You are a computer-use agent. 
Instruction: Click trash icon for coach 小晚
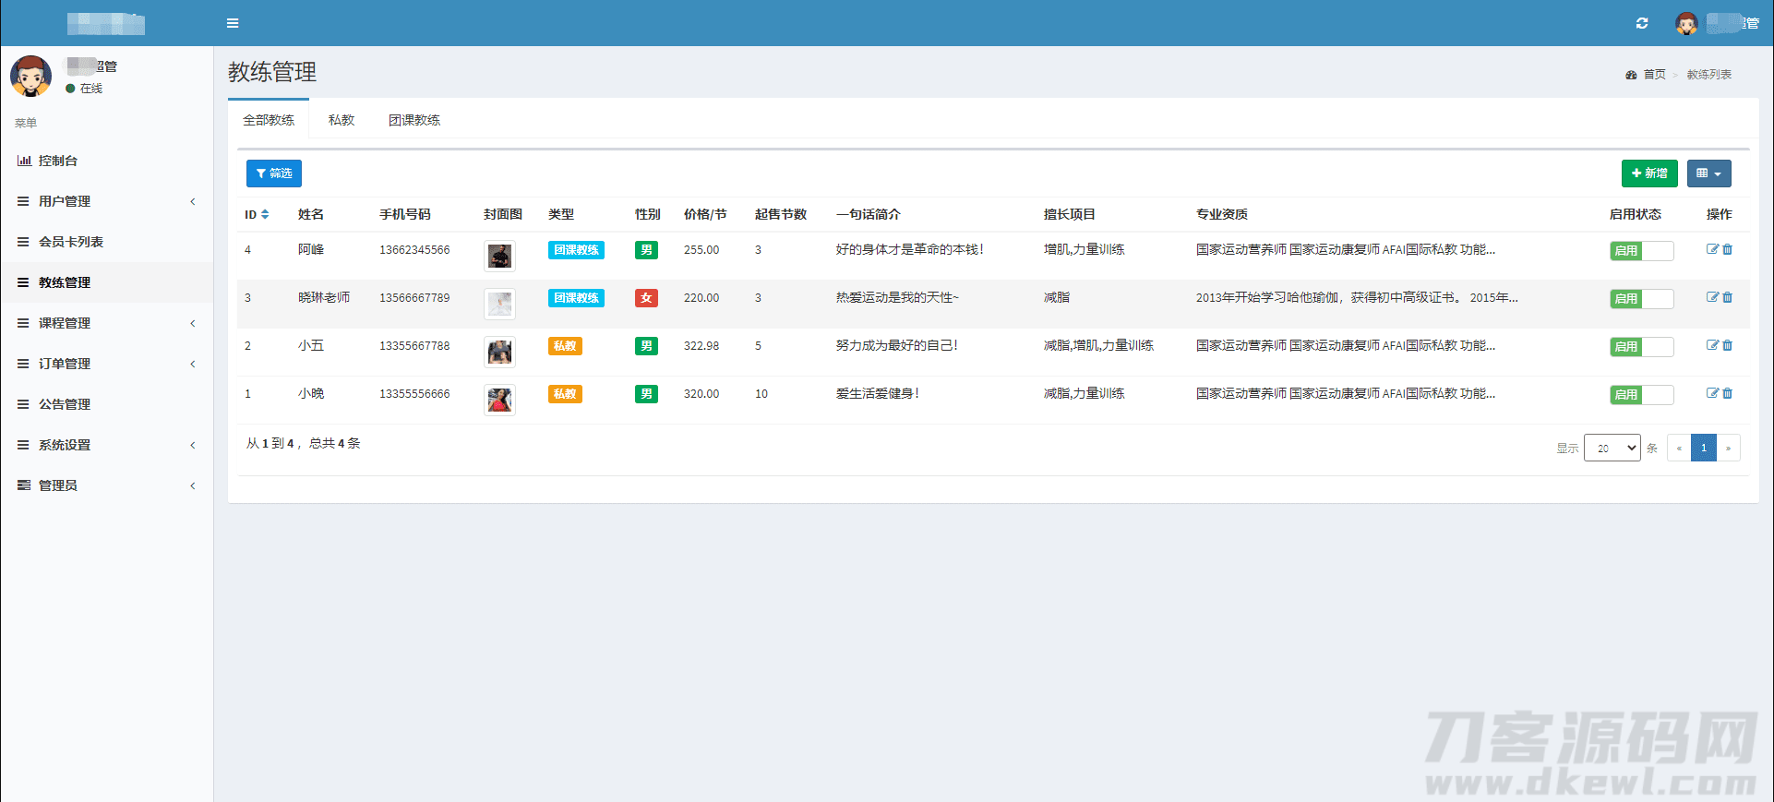tap(1728, 393)
